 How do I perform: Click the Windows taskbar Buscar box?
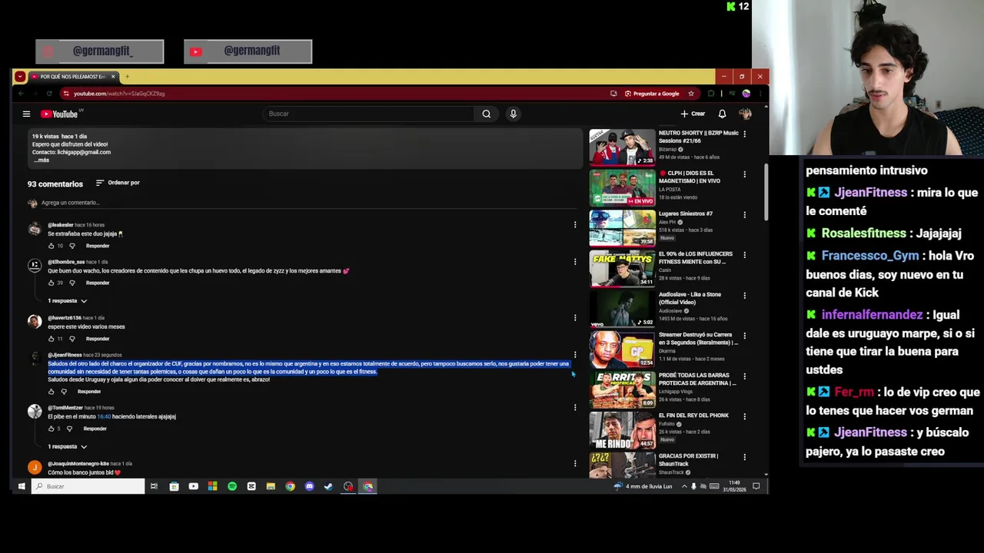point(88,486)
